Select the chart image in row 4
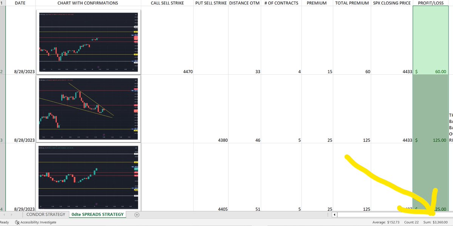The height and width of the screenshot is (226, 453). tap(89, 177)
